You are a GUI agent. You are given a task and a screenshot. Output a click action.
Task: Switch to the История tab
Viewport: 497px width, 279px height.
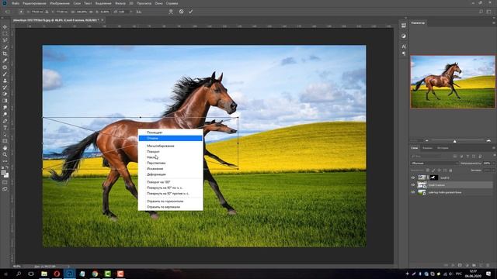point(443,148)
